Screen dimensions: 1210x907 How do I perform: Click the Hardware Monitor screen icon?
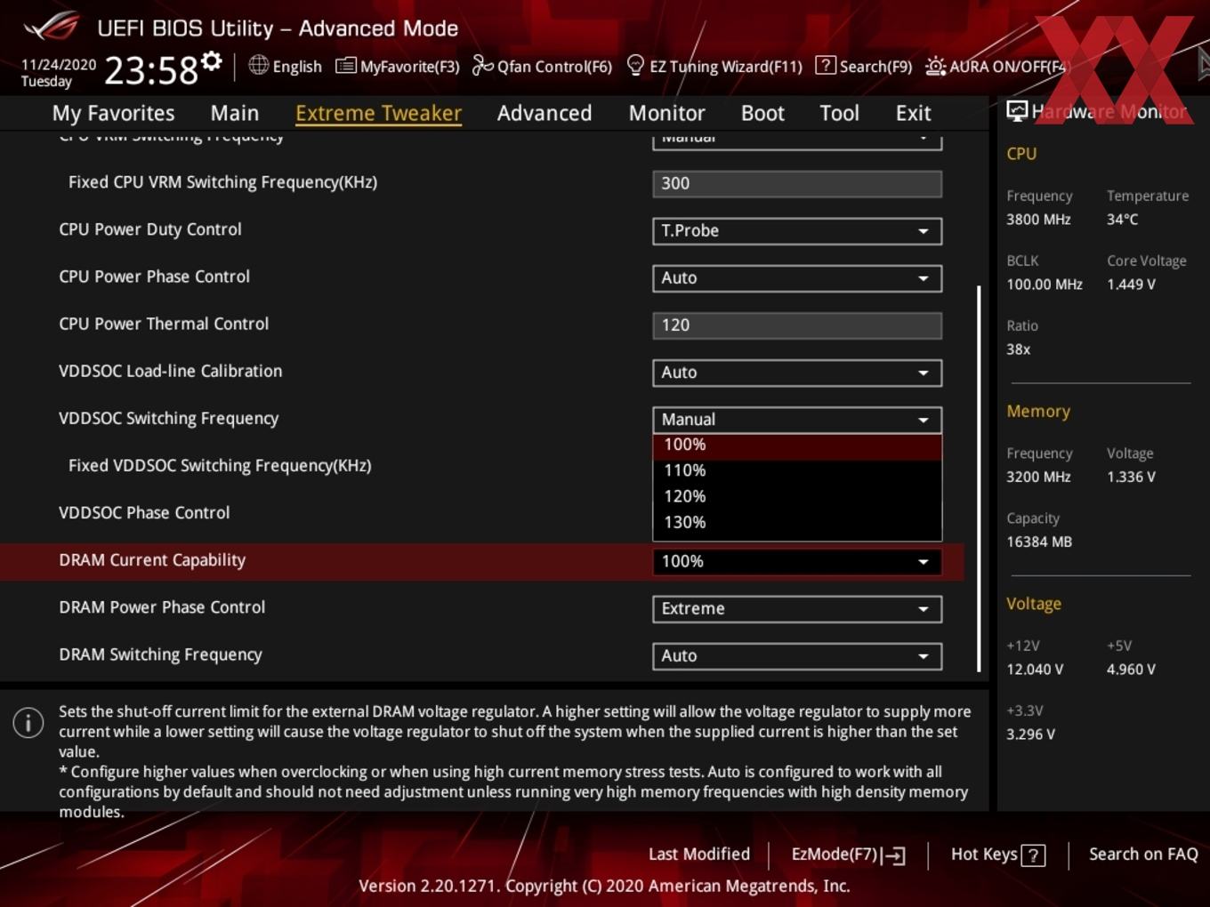[1017, 110]
